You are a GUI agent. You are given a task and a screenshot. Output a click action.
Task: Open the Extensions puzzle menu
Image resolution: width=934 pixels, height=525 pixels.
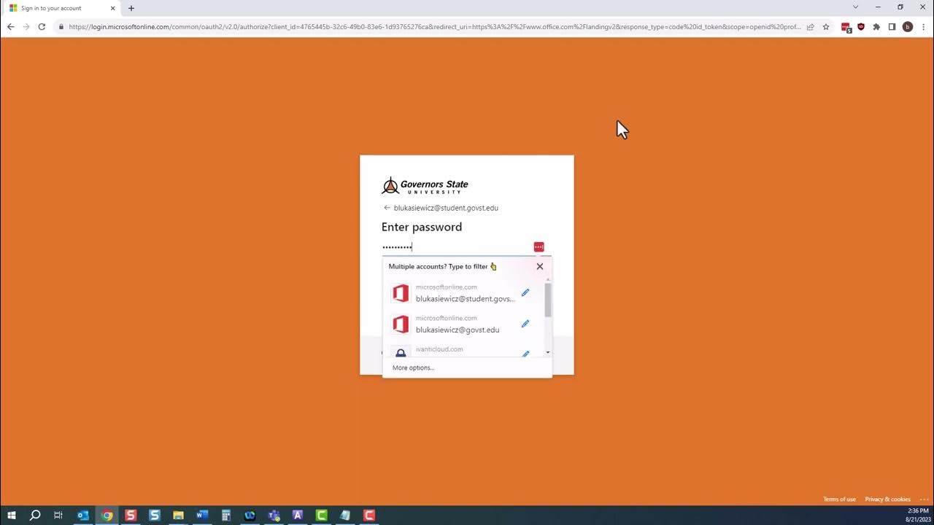pyautogui.click(x=876, y=27)
